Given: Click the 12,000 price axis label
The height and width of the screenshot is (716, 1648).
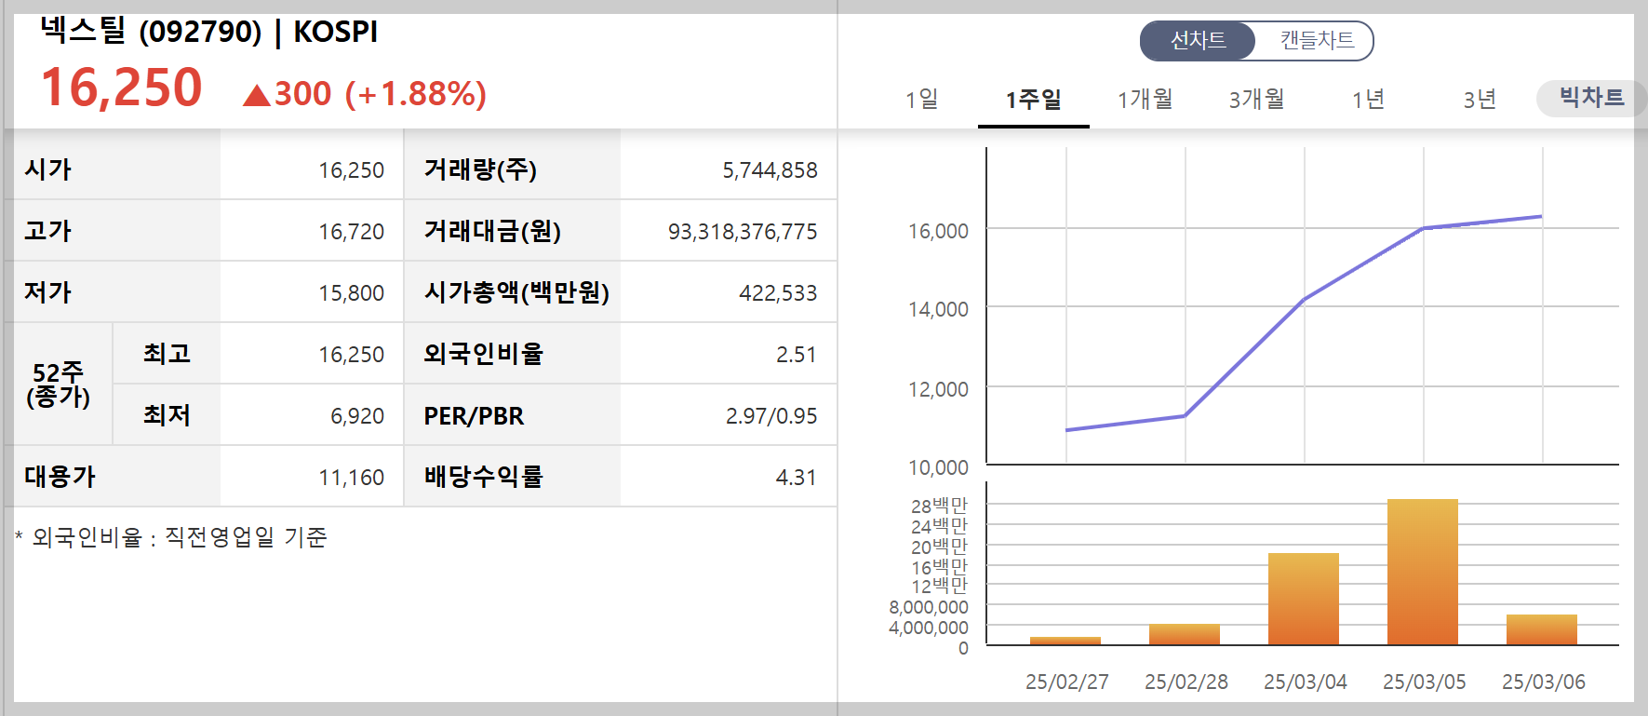Looking at the screenshot, I should click(938, 389).
